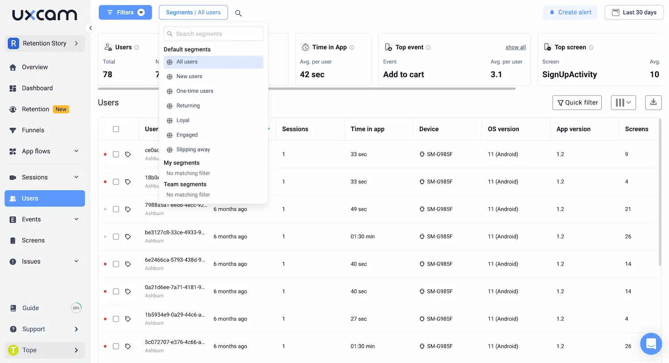Image resolution: width=669 pixels, height=363 pixels.
Task: Click the UXCam logo
Action: pyautogui.click(x=45, y=15)
